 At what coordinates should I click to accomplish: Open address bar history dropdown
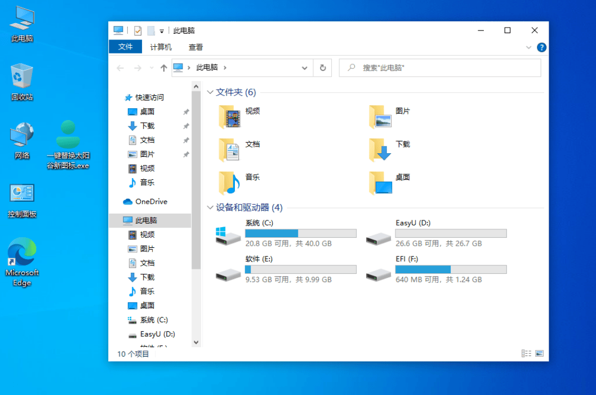pyautogui.click(x=305, y=68)
